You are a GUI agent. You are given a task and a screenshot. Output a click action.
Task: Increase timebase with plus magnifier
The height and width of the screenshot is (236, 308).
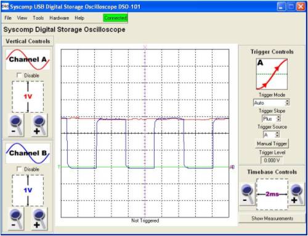(297, 194)
